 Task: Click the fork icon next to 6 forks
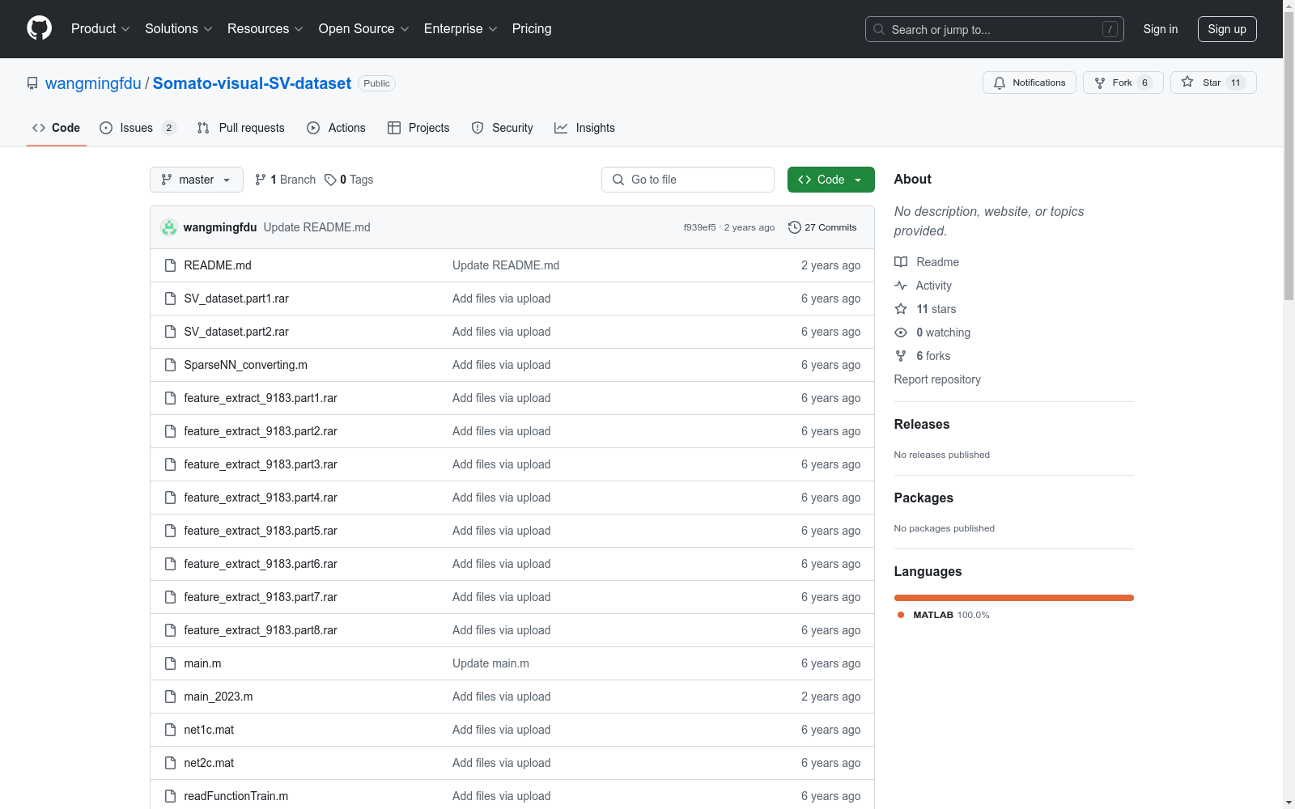point(901,356)
